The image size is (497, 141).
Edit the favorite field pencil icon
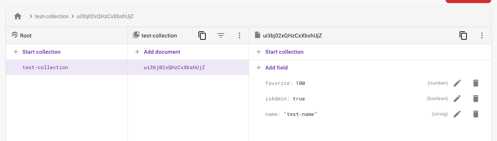pos(457,83)
